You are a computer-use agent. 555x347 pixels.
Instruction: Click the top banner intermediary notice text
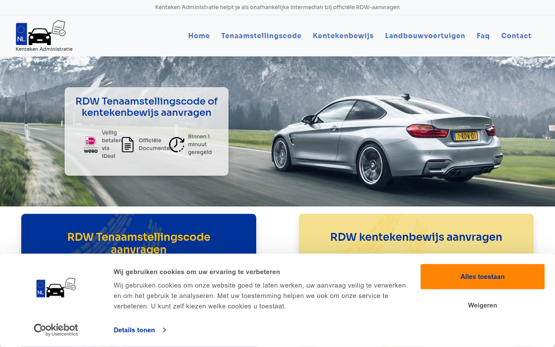(x=277, y=7)
